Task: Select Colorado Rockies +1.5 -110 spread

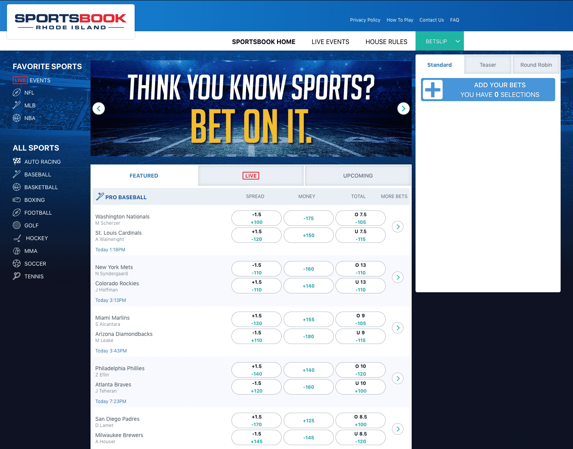Action: [257, 286]
